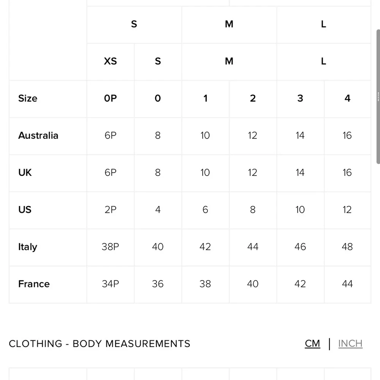The width and height of the screenshot is (380, 380).
Task: Select the 36 cell in the France row
Action: 158,284
